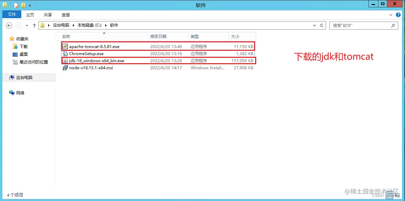This screenshot has width=405, height=201.
Task: Switch to the 查看 ribbon tab
Action: (x=66, y=15)
